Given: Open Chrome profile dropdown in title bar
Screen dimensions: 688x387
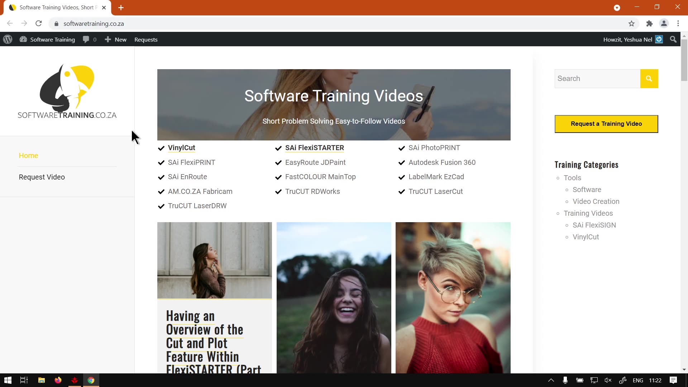Looking at the screenshot, I should pyautogui.click(x=617, y=8).
